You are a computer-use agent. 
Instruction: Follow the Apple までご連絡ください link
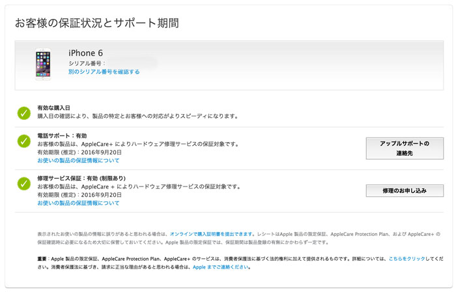point(221,267)
